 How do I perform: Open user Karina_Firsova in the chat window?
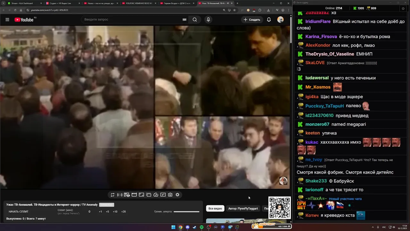point(321,37)
